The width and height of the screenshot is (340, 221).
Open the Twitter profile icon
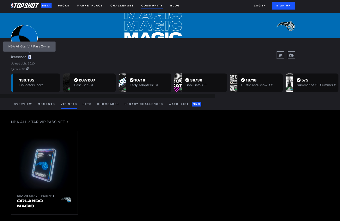coord(280,55)
